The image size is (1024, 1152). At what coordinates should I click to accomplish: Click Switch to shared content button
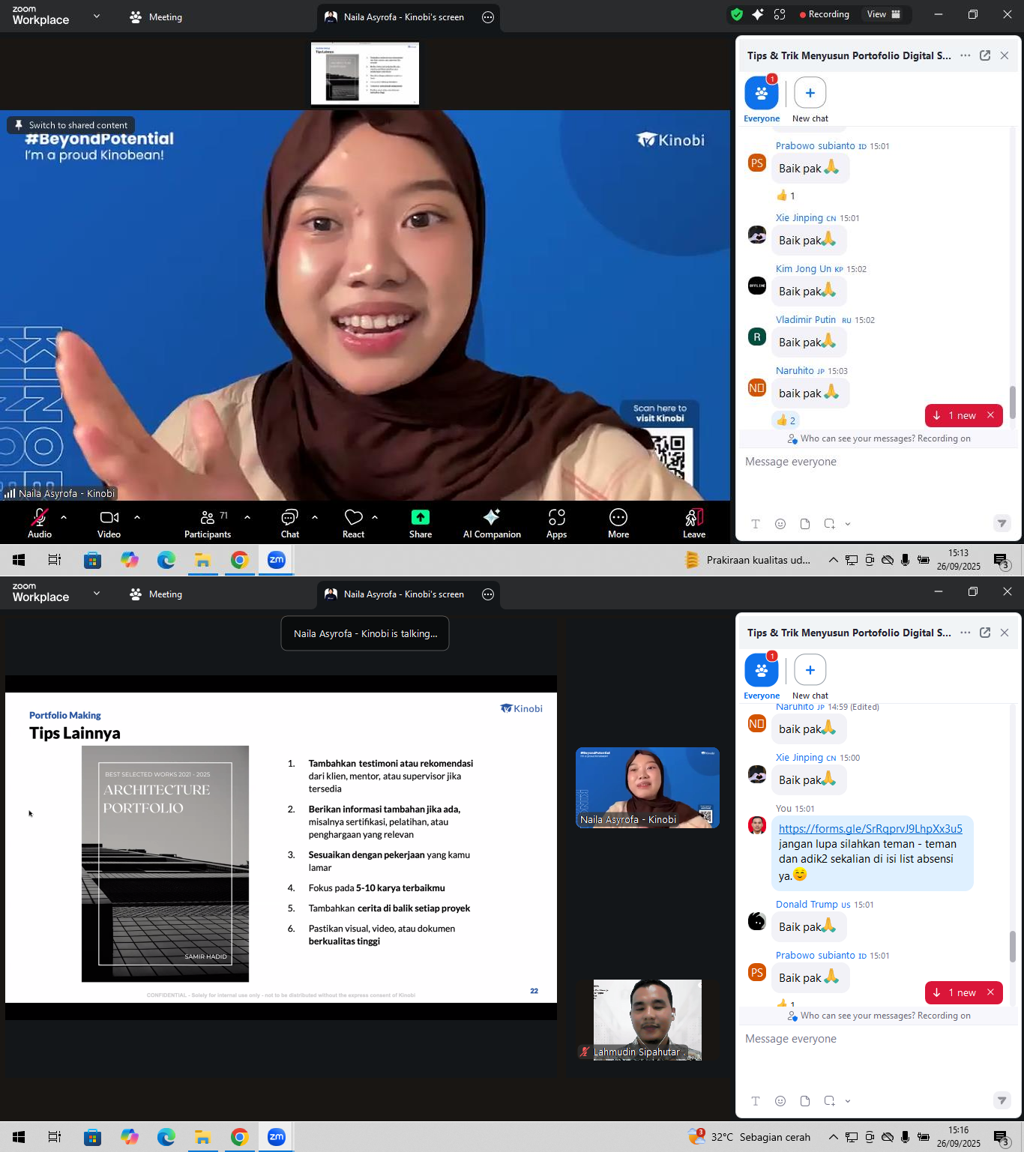coord(71,125)
